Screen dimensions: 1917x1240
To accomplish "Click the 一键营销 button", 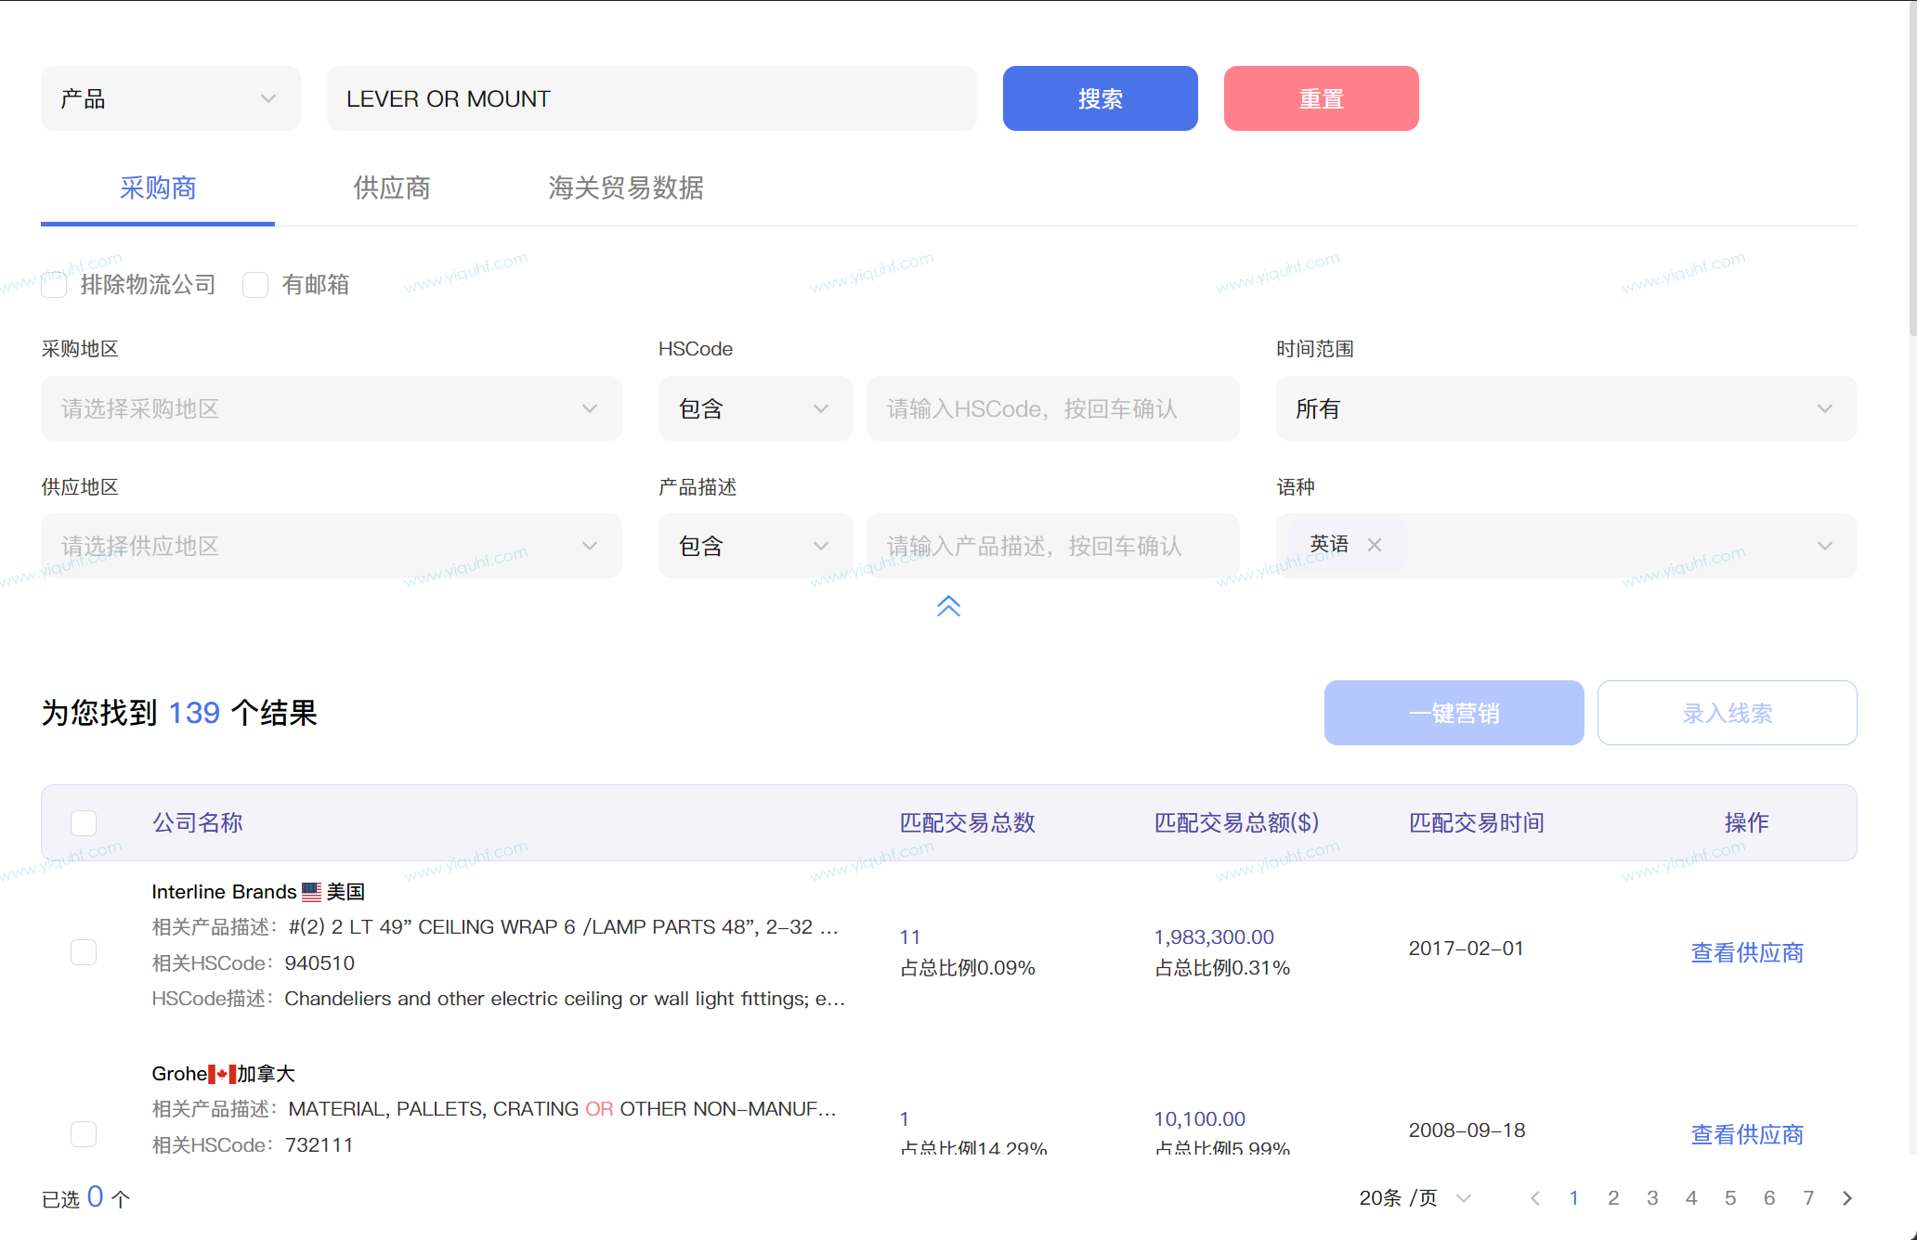I will [x=1454, y=713].
